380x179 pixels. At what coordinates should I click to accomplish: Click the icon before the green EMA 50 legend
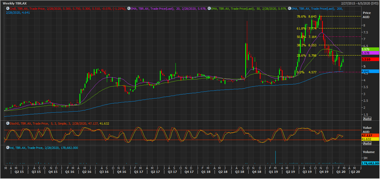pos(209,9)
